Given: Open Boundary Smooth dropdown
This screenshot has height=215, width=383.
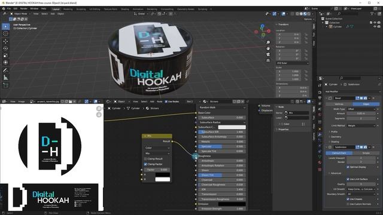Looking at the screenshot, I should tap(361, 194).
